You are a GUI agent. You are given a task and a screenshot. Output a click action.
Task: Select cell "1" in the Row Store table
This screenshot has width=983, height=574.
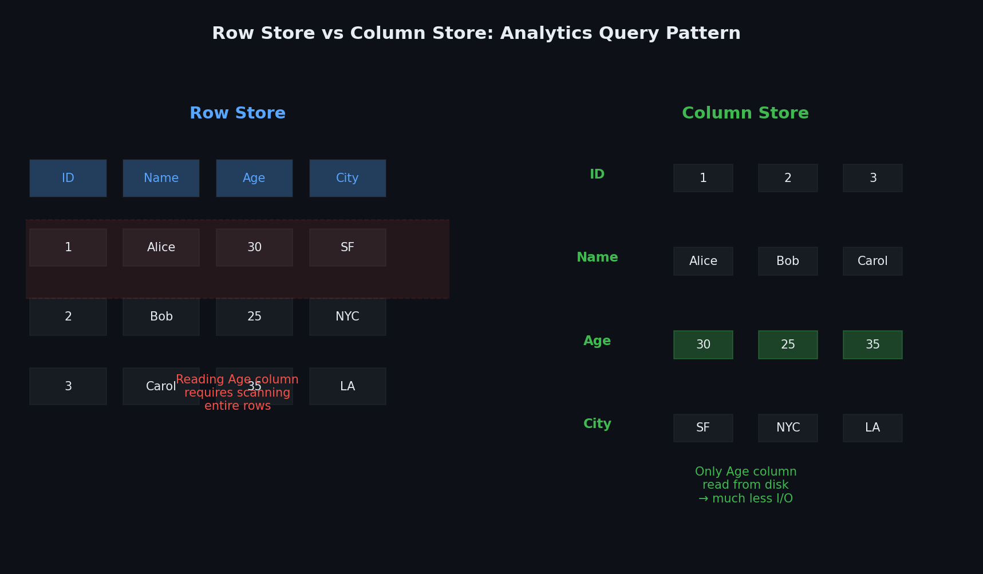[x=68, y=247]
